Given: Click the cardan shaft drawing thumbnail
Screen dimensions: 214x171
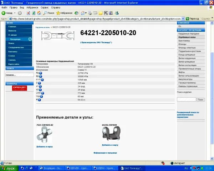Looking at the screenshot, I should (x=58, y=36).
